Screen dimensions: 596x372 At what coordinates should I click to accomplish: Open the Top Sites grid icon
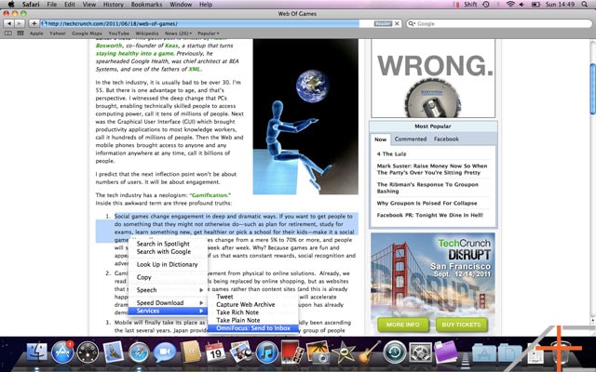(x=20, y=33)
